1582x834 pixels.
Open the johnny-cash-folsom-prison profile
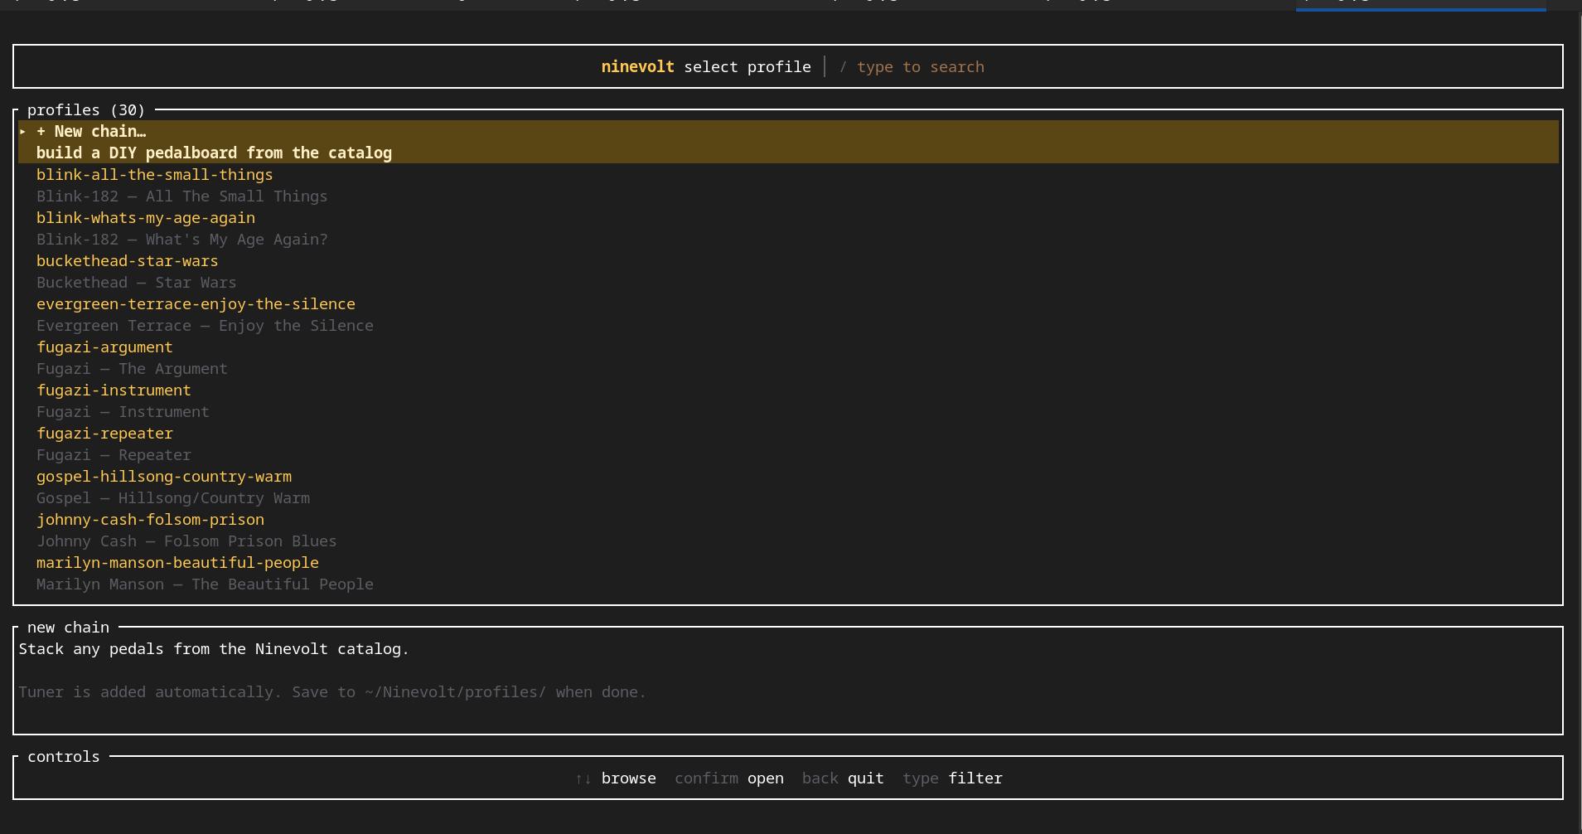click(150, 519)
